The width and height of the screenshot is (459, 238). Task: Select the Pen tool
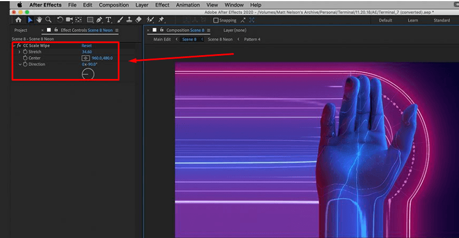99,20
